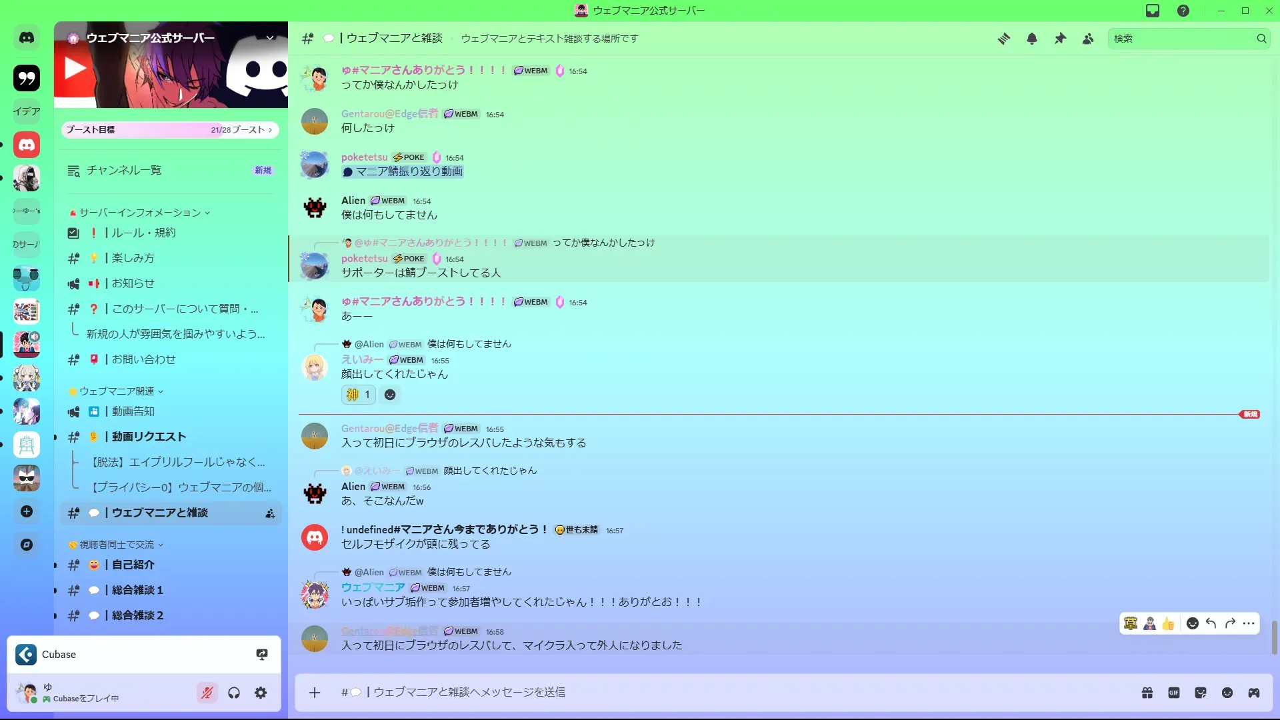Image resolution: width=1280 pixels, height=720 pixels.
Task: Add a server with the plus button
Action: 27,511
